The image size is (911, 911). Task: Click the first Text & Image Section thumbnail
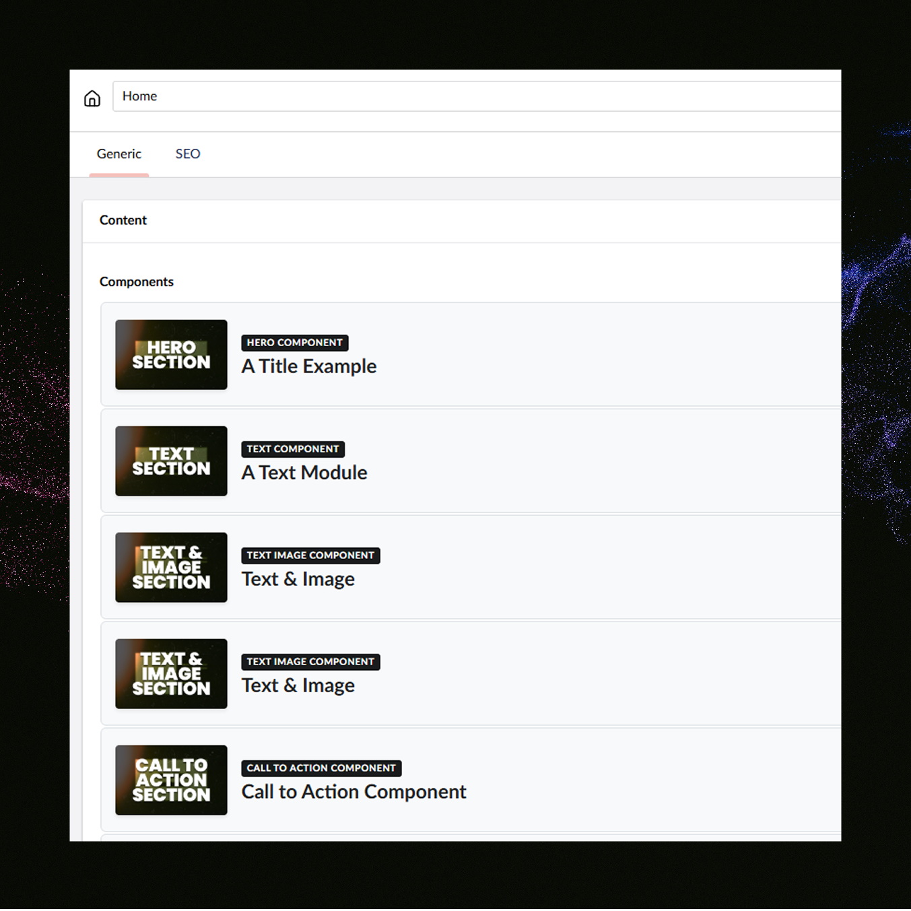coord(171,568)
